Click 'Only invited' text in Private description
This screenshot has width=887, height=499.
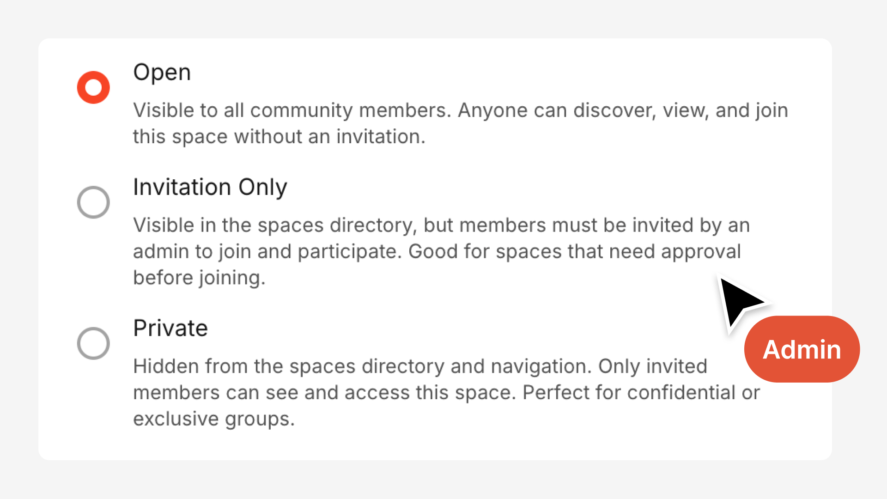pyautogui.click(x=652, y=366)
